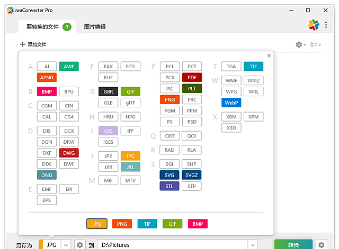Choose the DNG format
Screen dimensions: 339x249
(47, 175)
